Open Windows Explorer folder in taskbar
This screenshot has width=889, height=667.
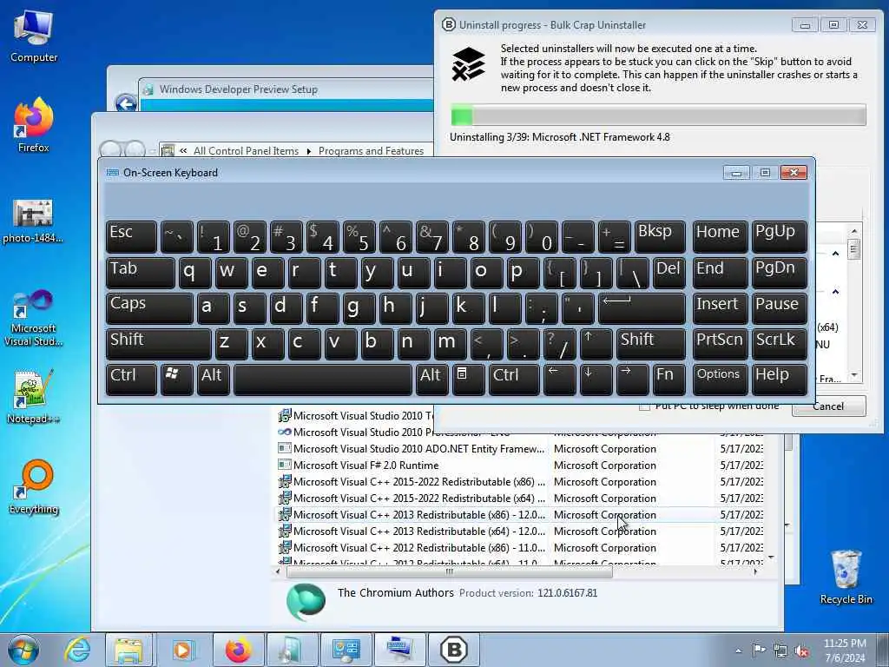pos(128,650)
